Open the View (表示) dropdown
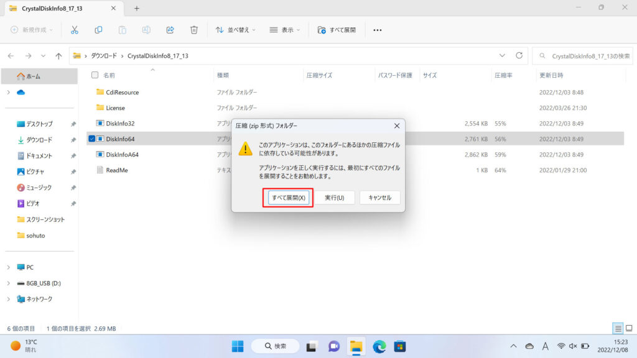637x358 pixels. coord(285,30)
